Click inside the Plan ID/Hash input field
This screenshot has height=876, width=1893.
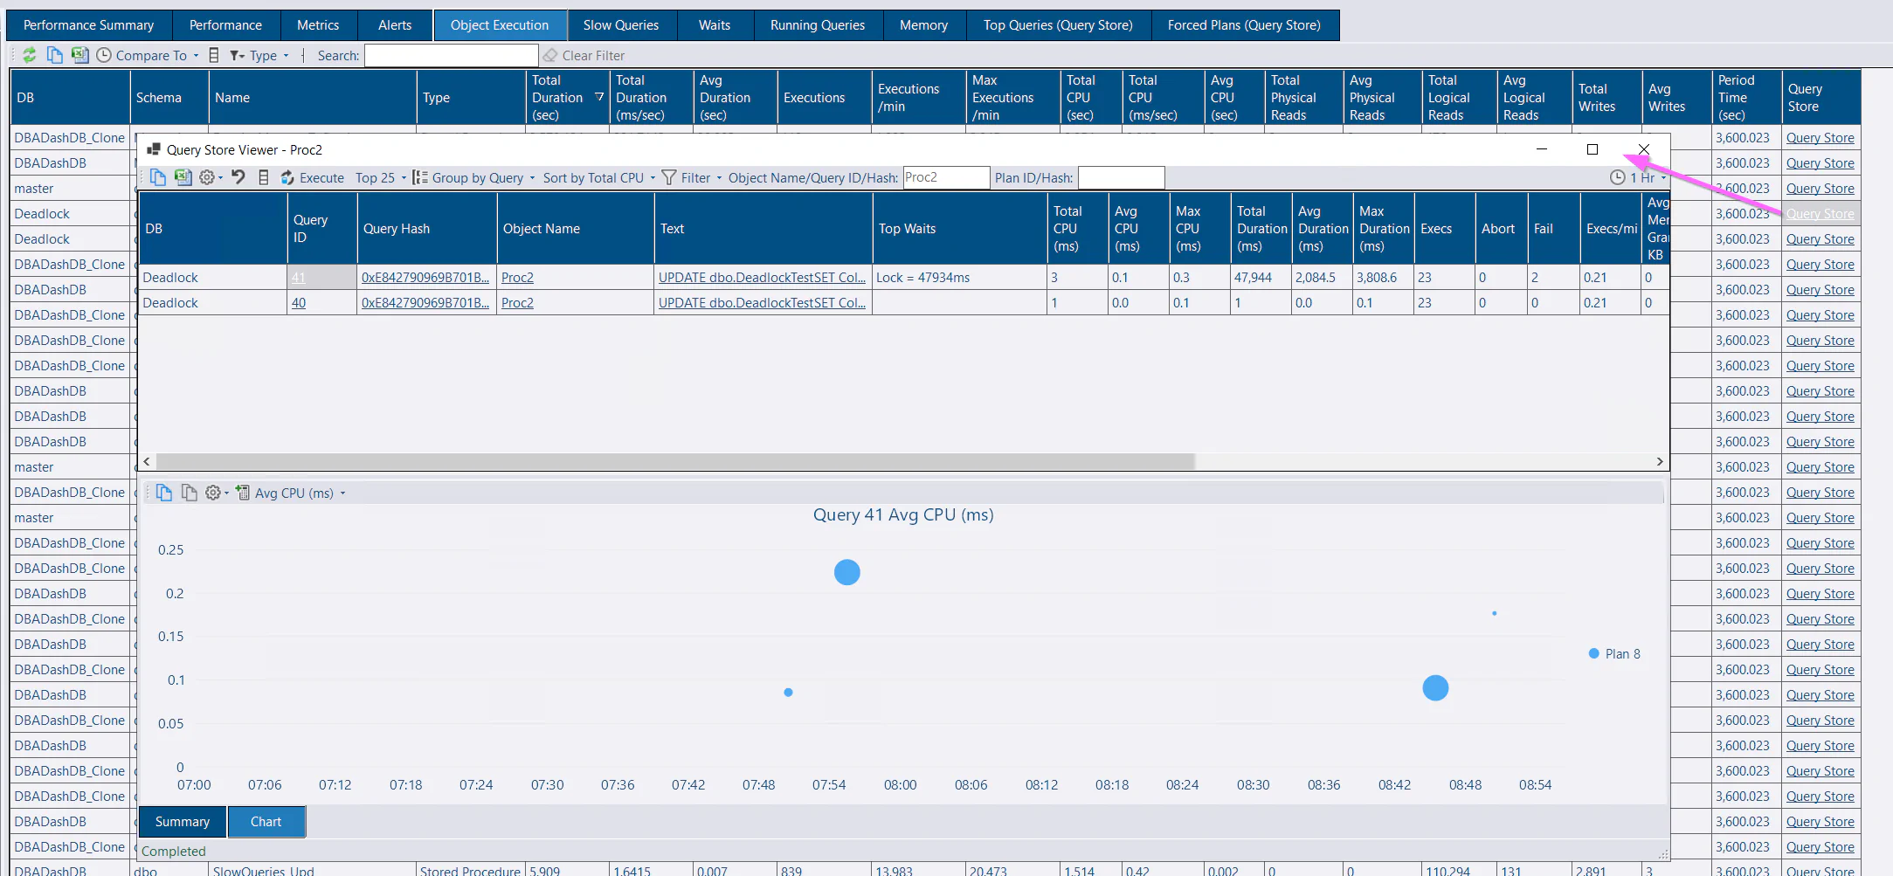[x=1122, y=177]
